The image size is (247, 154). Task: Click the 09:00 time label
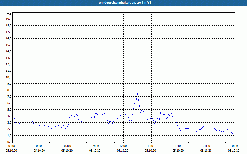pos(95,146)
